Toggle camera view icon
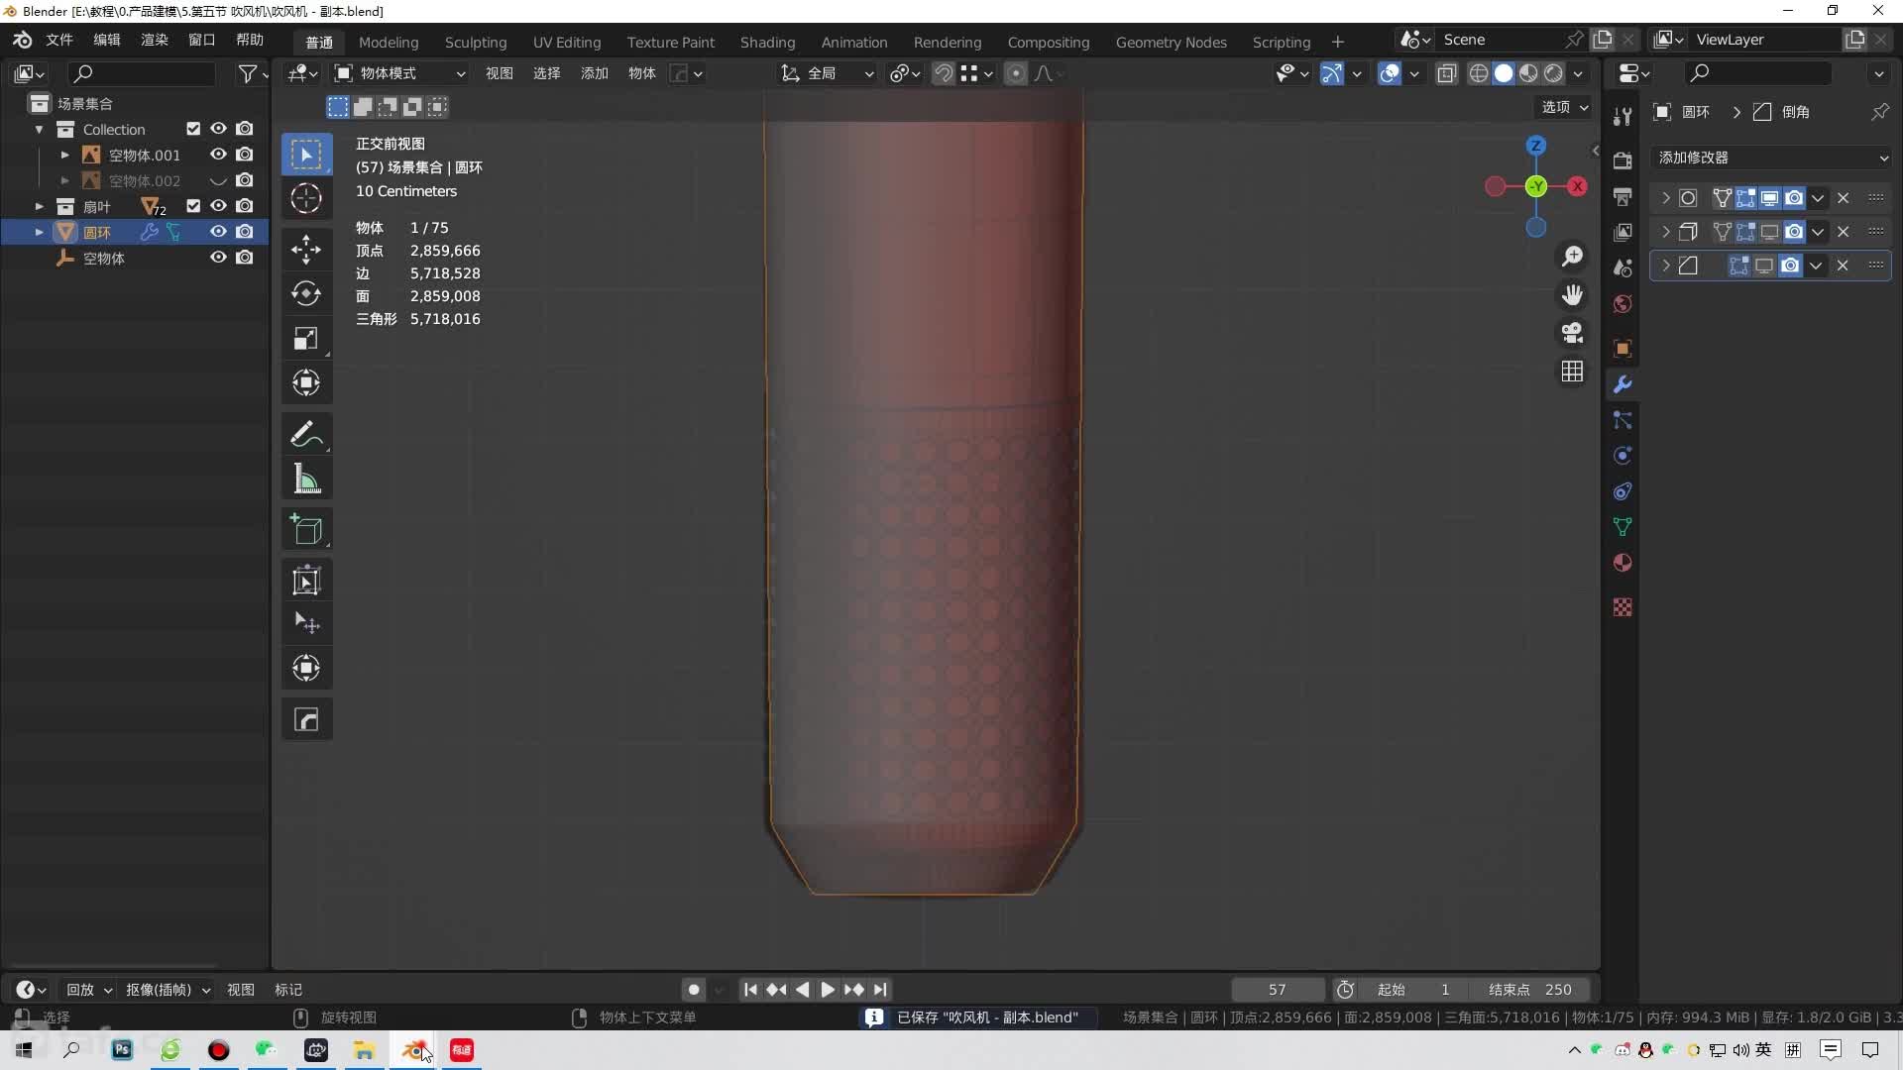The height and width of the screenshot is (1070, 1903). click(x=1572, y=333)
